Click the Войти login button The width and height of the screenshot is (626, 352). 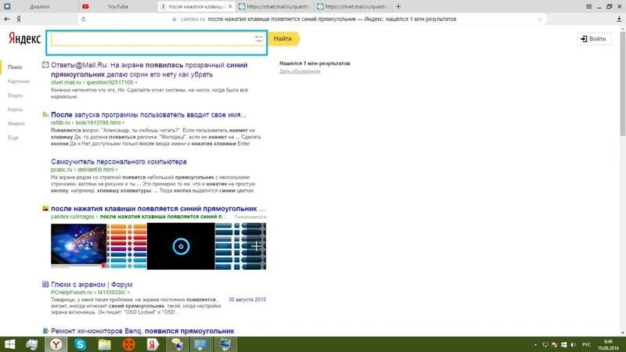594,38
